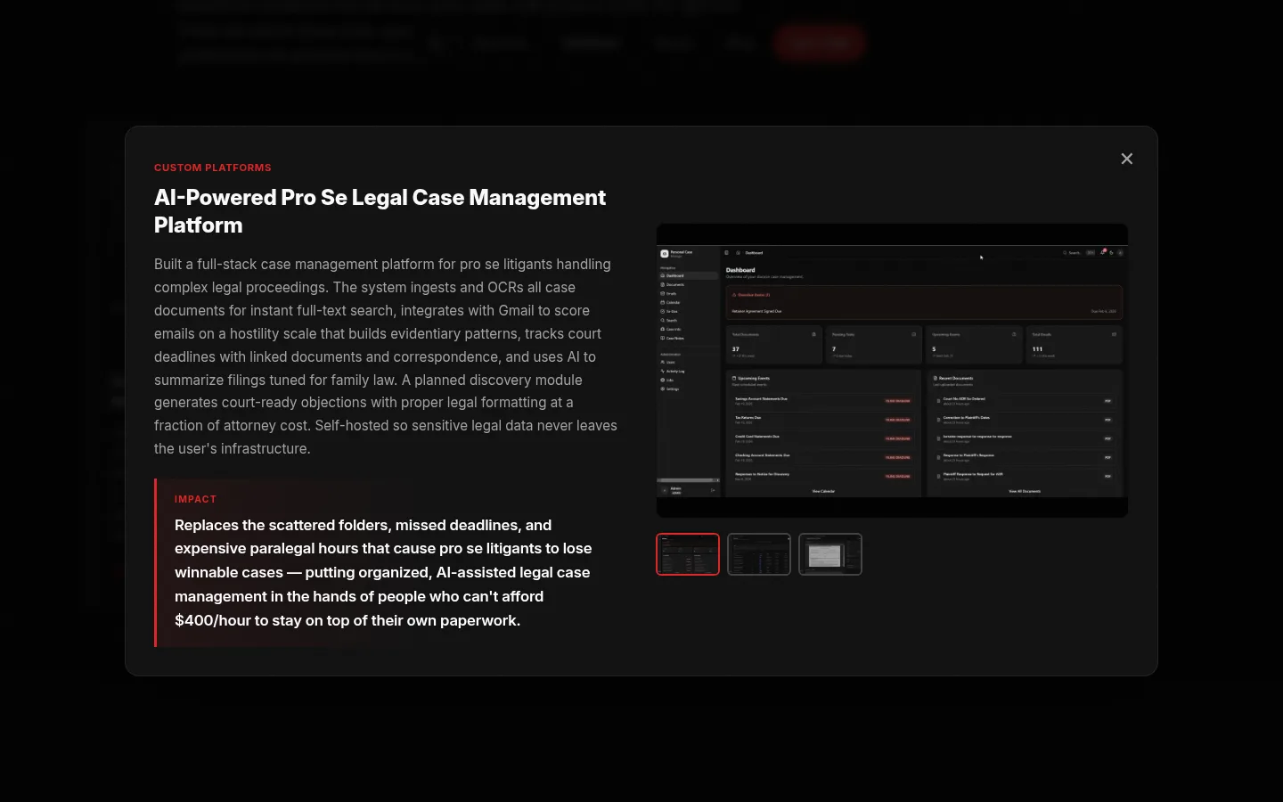Show the second screenshot thumbnail
The height and width of the screenshot is (802, 1283).
coord(759,554)
